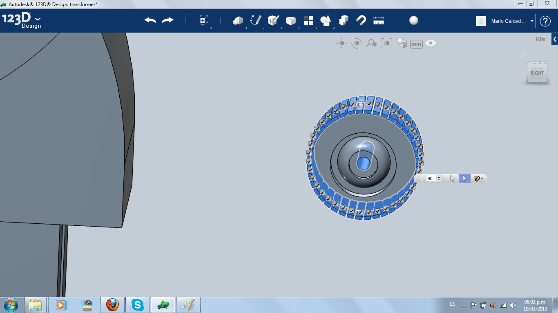Undo the last action
This screenshot has height=313, width=558.
click(150, 20)
